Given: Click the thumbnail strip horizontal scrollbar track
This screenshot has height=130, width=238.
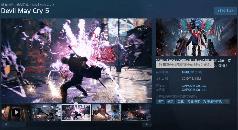Looking at the screenshot, I should [x=81, y=124].
